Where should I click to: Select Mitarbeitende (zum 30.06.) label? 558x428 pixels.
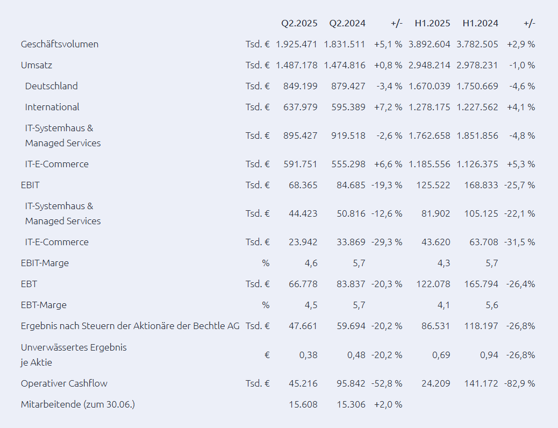click(x=77, y=404)
